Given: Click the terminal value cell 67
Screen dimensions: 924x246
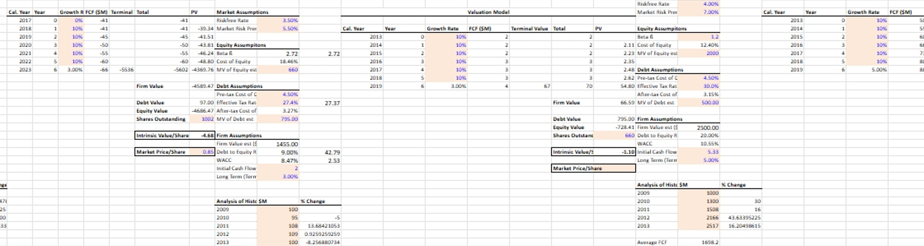Looking at the screenshot, I should click(x=530, y=86).
